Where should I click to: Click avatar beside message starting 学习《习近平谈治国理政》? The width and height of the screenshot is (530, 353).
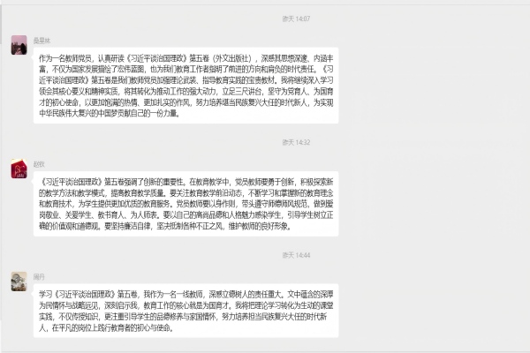pos(19,281)
